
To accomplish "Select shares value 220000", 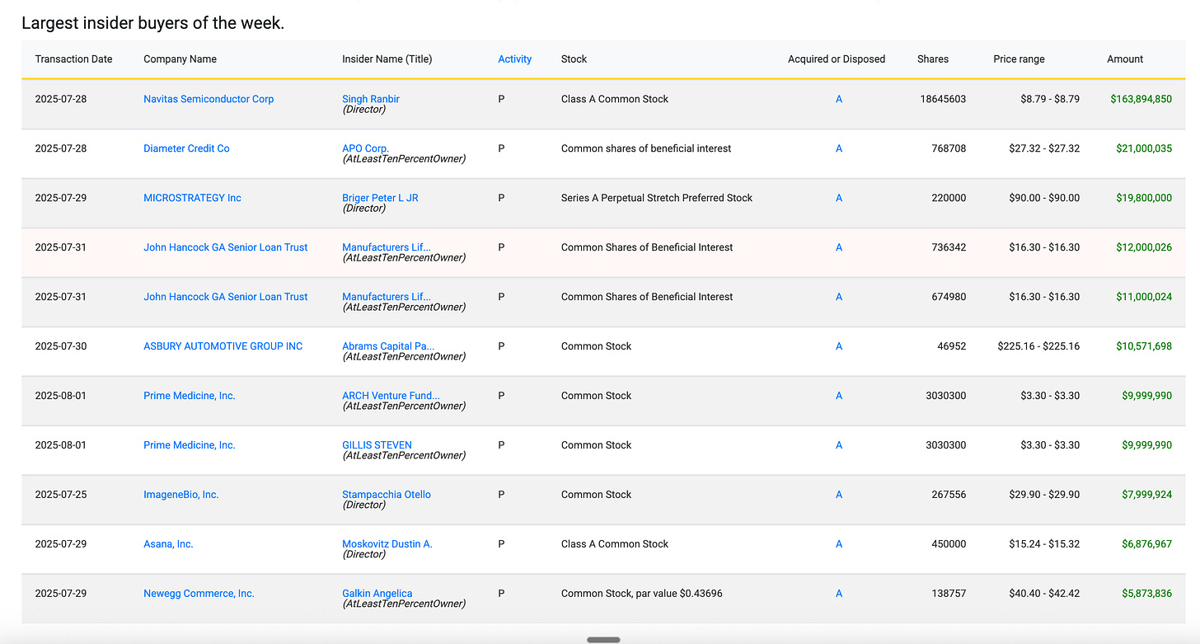I will (x=949, y=198).
